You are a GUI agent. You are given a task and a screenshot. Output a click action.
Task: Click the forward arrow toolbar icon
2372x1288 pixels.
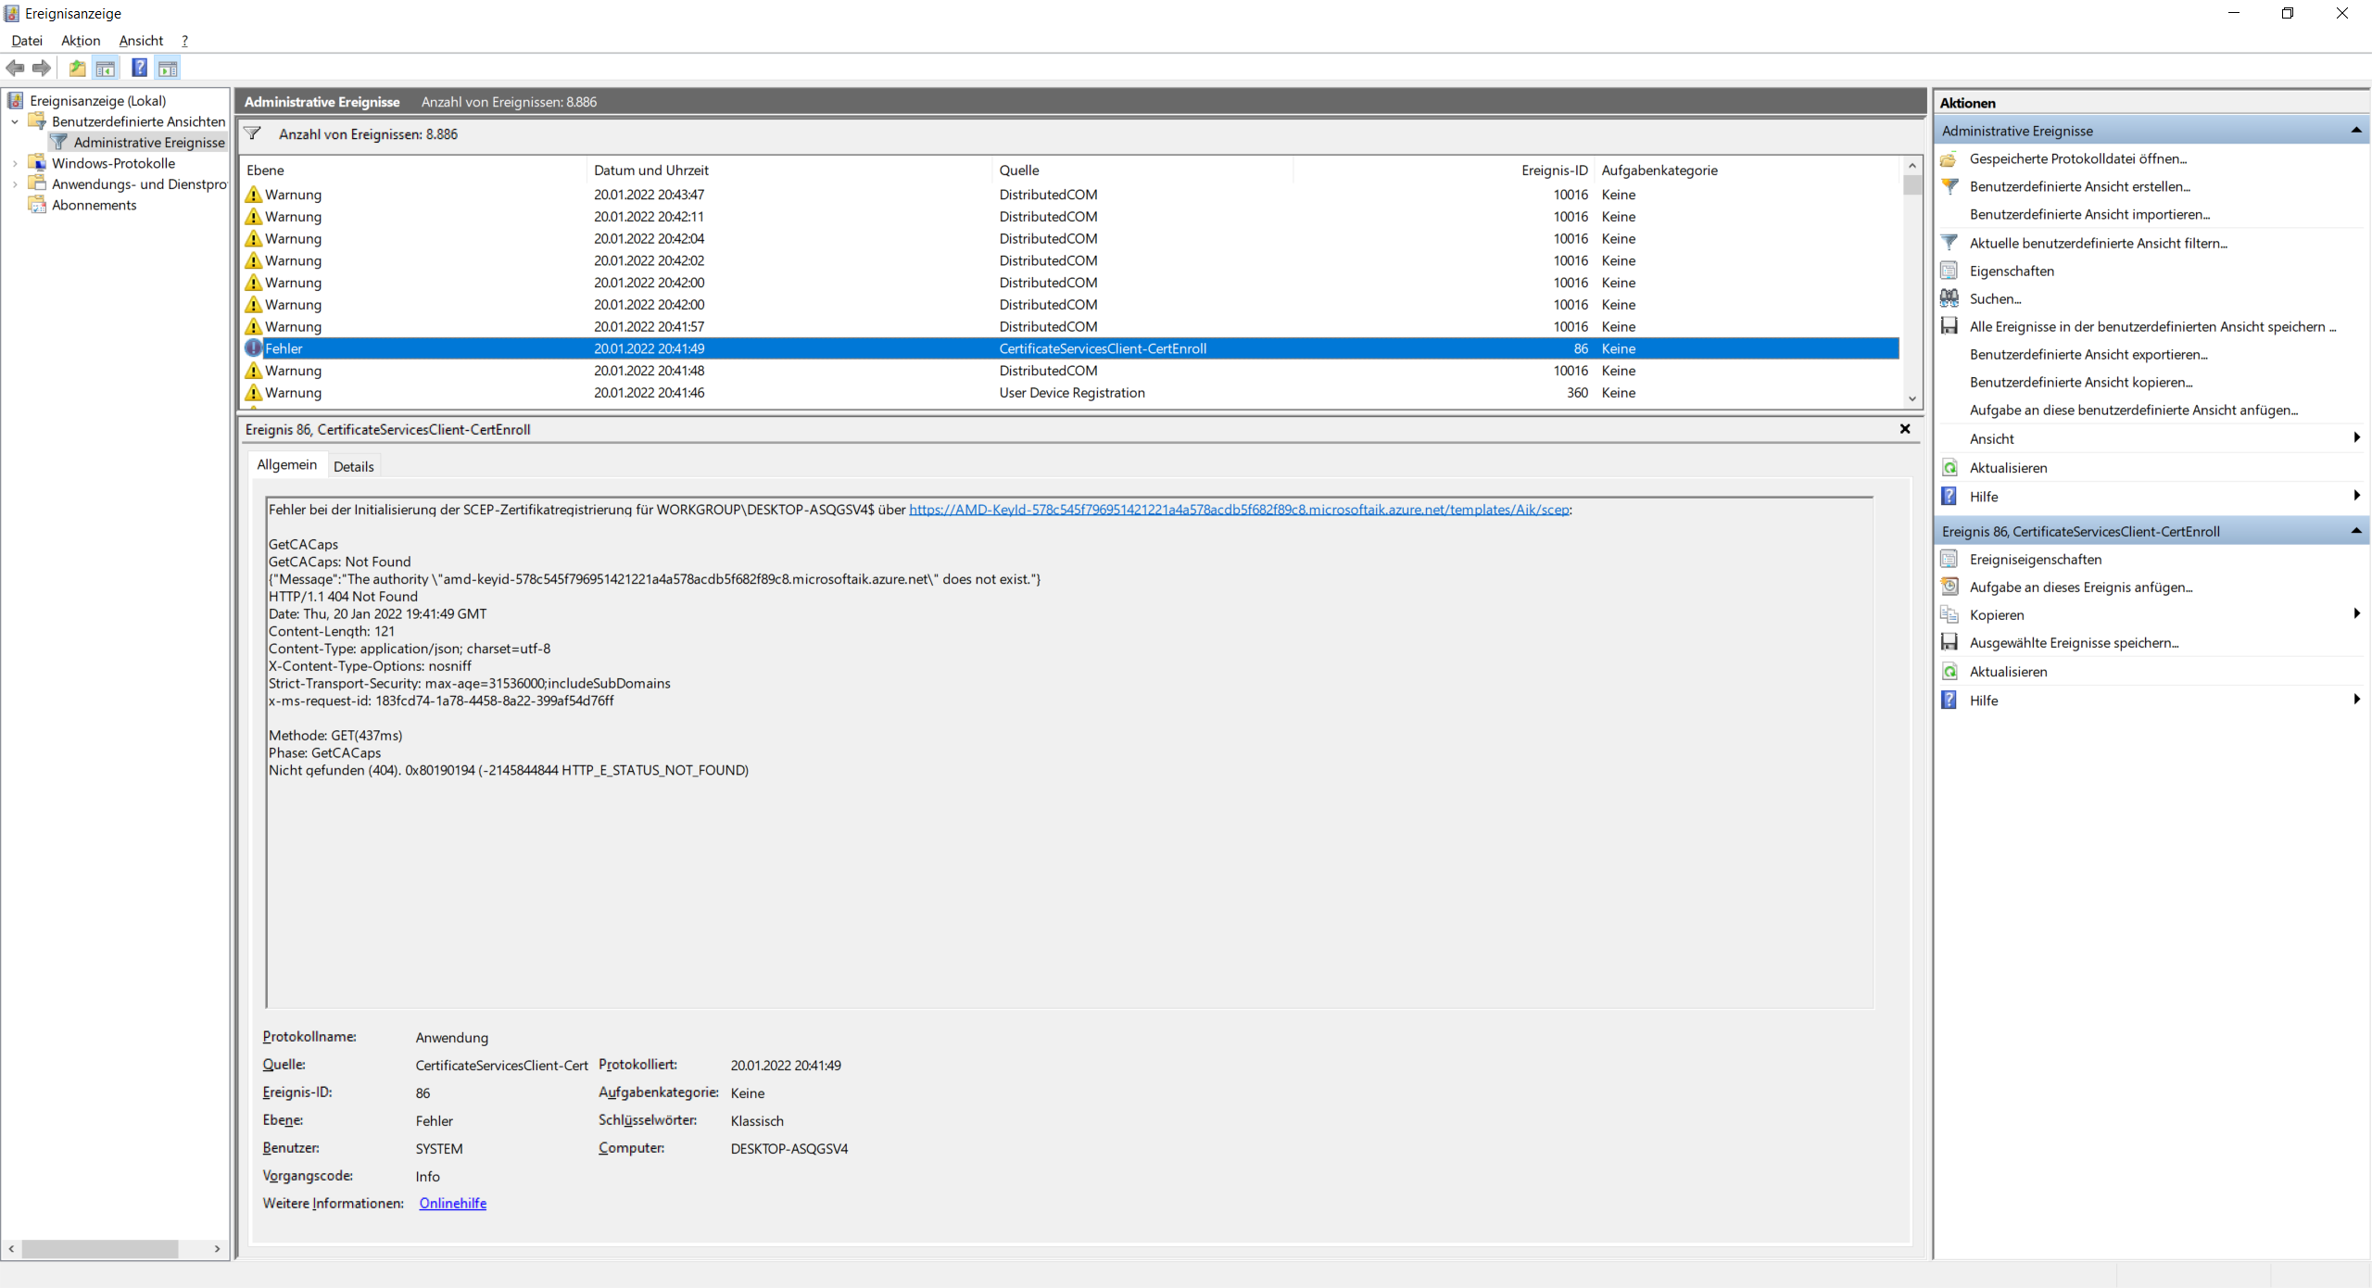click(x=42, y=68)
